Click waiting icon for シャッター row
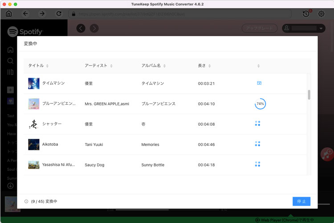Screen dimensions: 334x223 pos(257,124)
